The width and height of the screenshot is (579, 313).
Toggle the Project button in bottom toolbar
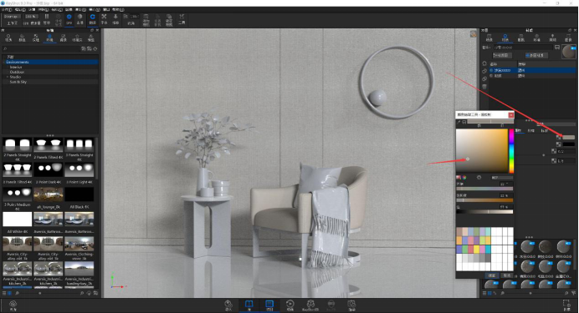point(269,305)
